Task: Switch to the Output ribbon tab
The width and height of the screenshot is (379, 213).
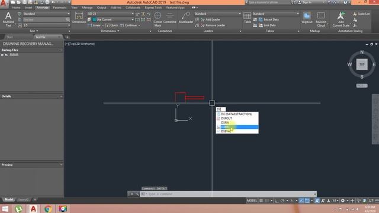Action: tap(101, 8)
